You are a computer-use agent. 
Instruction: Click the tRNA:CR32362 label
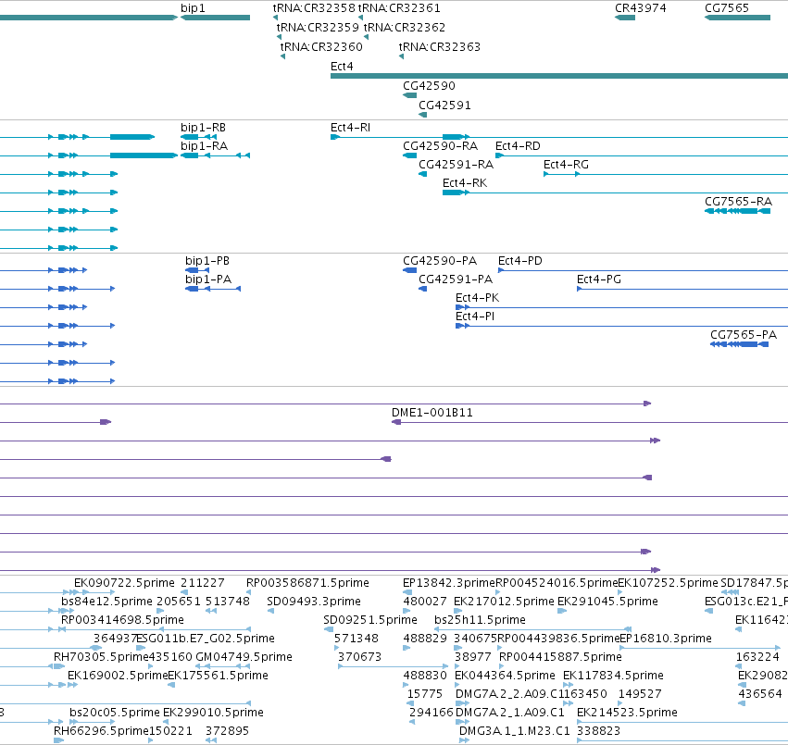tap(405, 27)
